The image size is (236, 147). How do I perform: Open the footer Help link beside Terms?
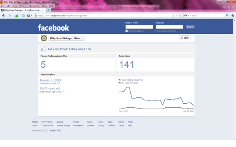point(130,126)
